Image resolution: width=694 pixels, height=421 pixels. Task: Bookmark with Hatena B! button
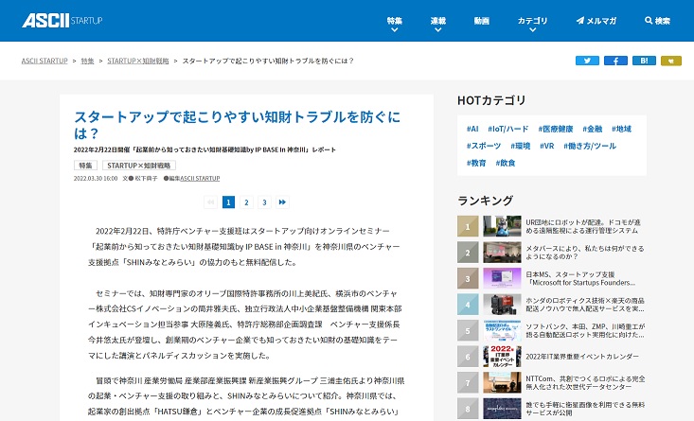pos(644,61)
